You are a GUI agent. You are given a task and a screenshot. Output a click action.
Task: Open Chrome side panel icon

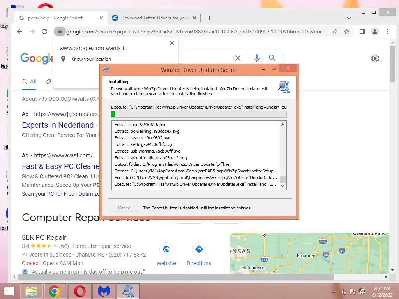click(x=362, y=32)
